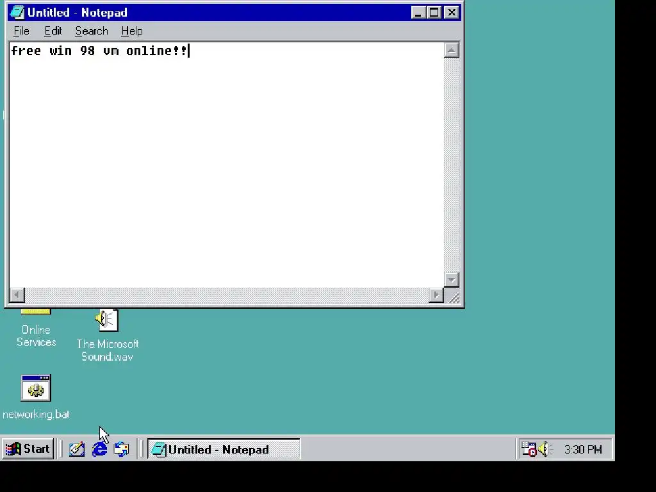This screenshot has height=492, width=656.
Task: Click the 3:30 PM clock
Action: click(583, 449)
